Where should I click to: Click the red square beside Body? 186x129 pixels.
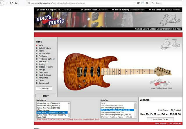37,45
